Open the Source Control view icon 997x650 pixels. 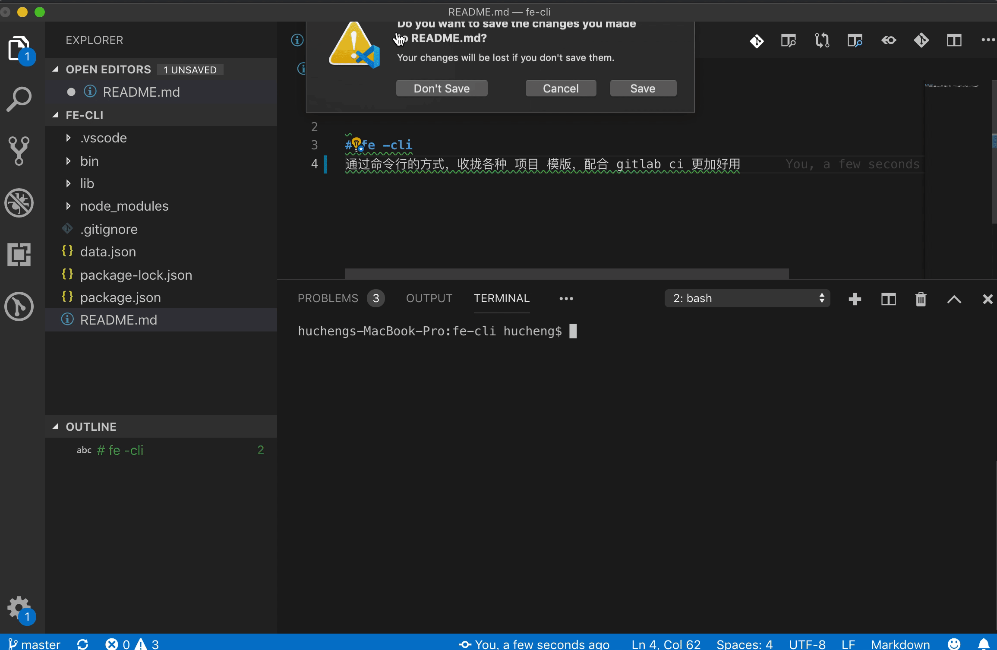click(x=19, y=151)
